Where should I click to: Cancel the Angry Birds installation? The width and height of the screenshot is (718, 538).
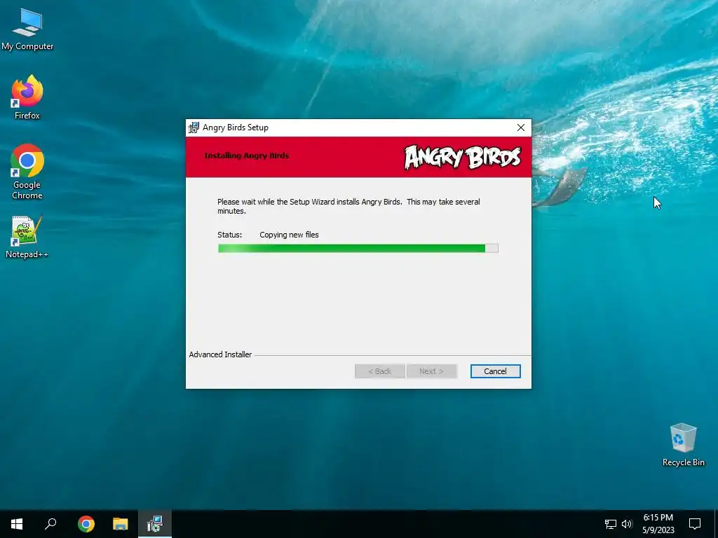coord(496,371)
